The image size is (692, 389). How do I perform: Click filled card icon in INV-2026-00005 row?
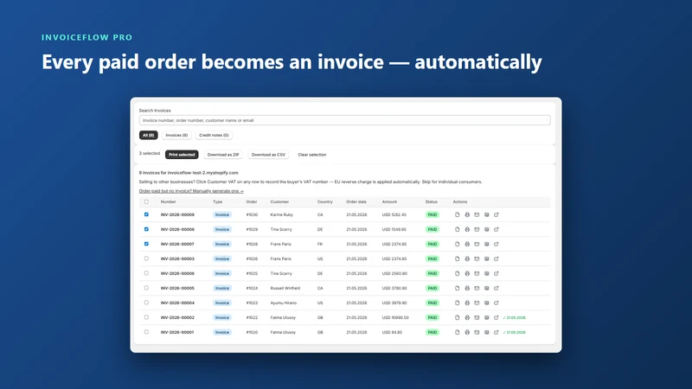(486, 288)
